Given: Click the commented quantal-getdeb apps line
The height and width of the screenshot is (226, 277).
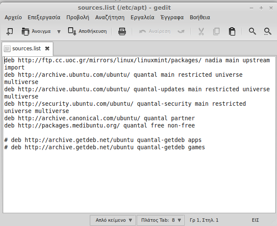Looking at the screenshot, I should tap(103, 140).
